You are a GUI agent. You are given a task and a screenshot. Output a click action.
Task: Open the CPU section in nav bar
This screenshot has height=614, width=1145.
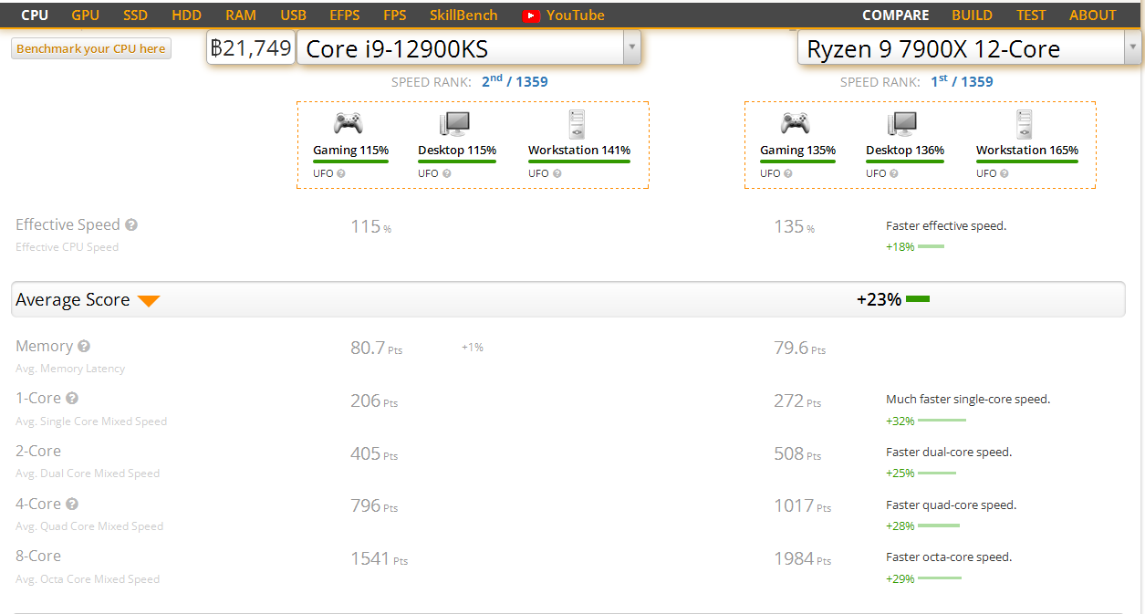click(x=35, y=15)
